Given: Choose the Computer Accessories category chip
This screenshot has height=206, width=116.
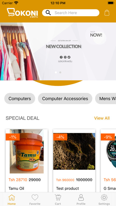Looking at the screenshot, I should coord(65,99).
